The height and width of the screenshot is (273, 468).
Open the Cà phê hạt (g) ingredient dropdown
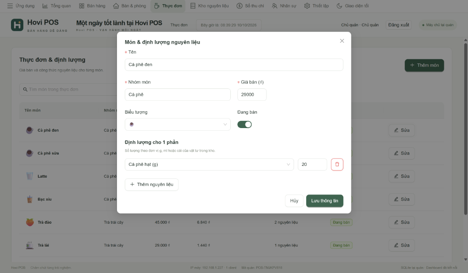[x=209, y=165]
